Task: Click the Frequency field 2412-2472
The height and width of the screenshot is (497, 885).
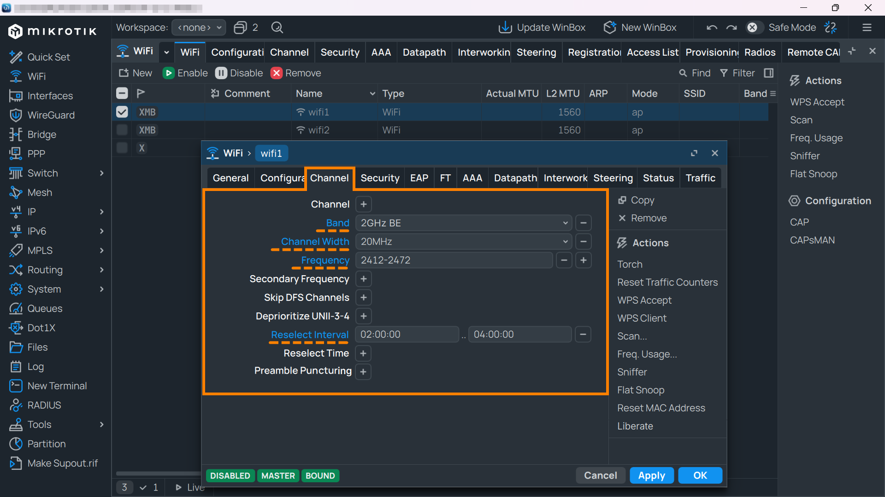Action: (x=454, y=260)
